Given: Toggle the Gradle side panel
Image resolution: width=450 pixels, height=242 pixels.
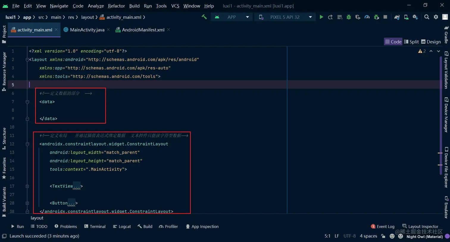Looking at the screenshot, I should tap(446, 35).
